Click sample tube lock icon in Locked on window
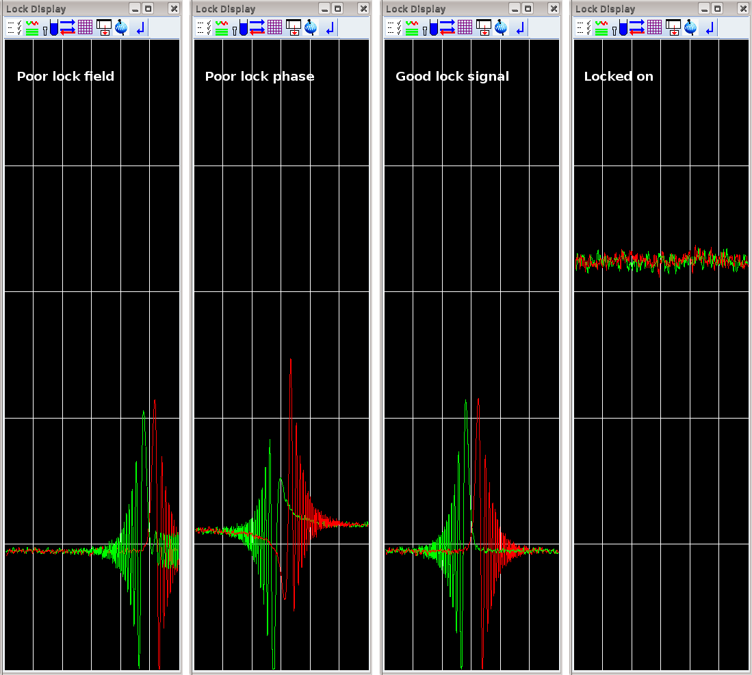 (620, 28)
